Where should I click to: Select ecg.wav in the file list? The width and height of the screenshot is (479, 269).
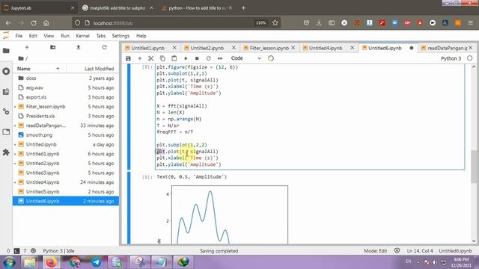tap(65, 87)
